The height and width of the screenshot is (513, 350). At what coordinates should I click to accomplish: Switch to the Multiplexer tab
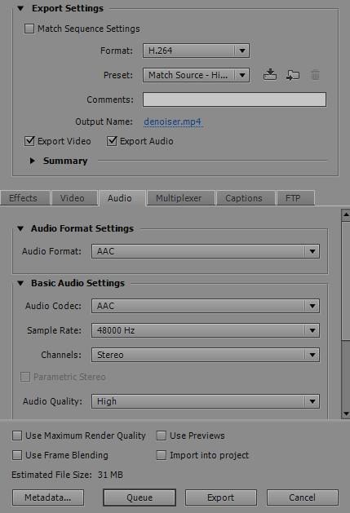(x=179, y=198)
